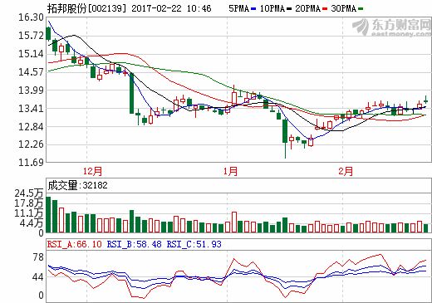Click the 20PMA legend label

(x=307, y=8)
